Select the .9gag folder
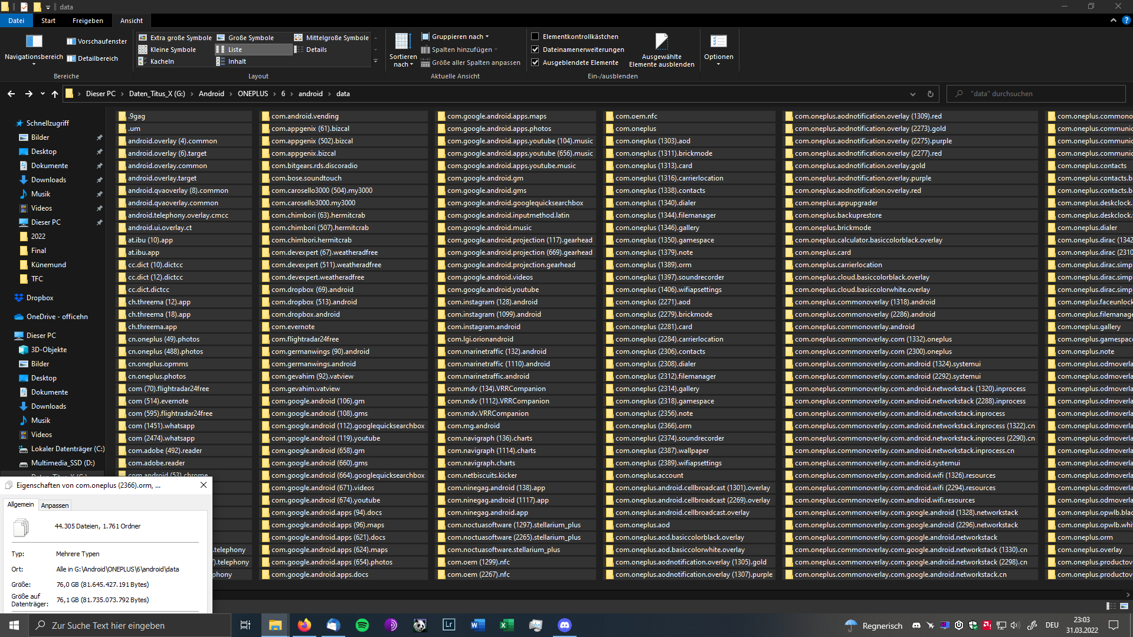1133x637 pixels. tap(184, 116)
